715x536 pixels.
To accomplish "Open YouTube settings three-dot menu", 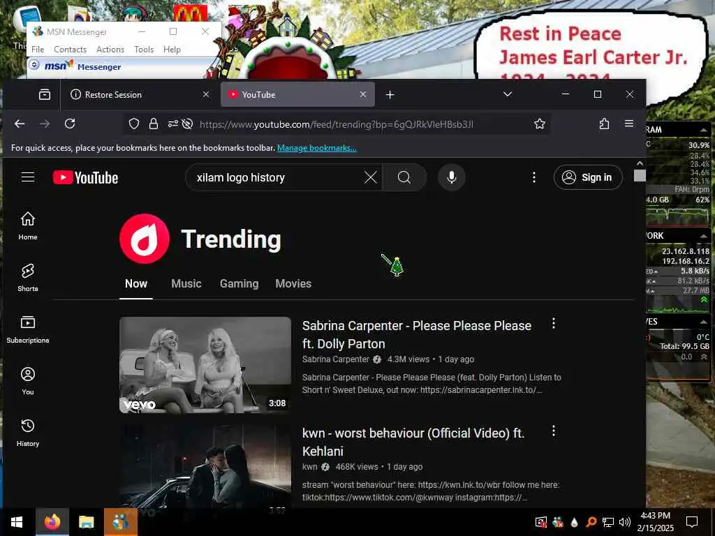I will click(x=534, y=177).
